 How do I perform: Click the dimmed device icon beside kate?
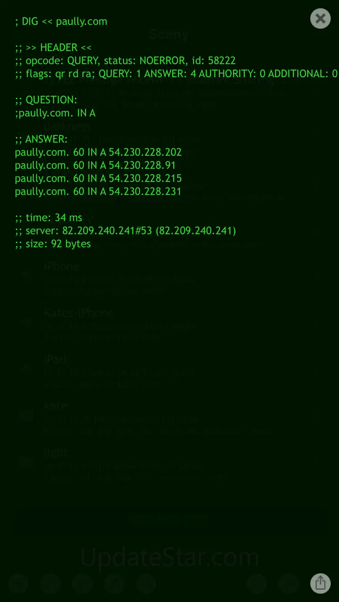click(27, 416)
